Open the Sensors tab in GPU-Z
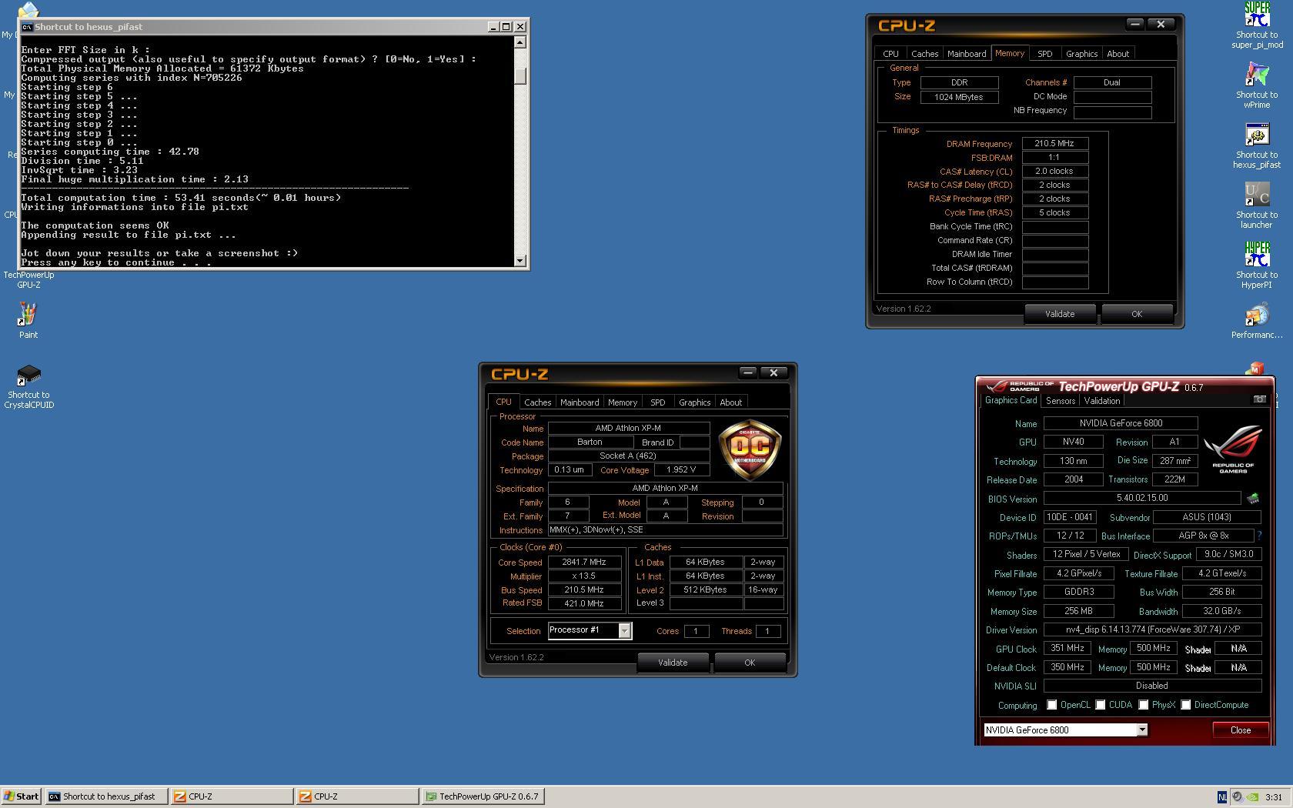The image size is (1293, 808). pos(1060,401)
